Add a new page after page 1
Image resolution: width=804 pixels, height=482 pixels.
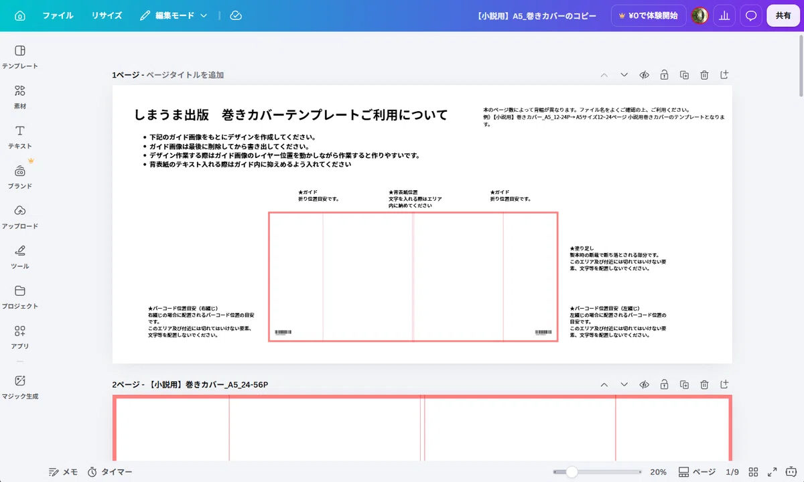click(x=724, y=75)
